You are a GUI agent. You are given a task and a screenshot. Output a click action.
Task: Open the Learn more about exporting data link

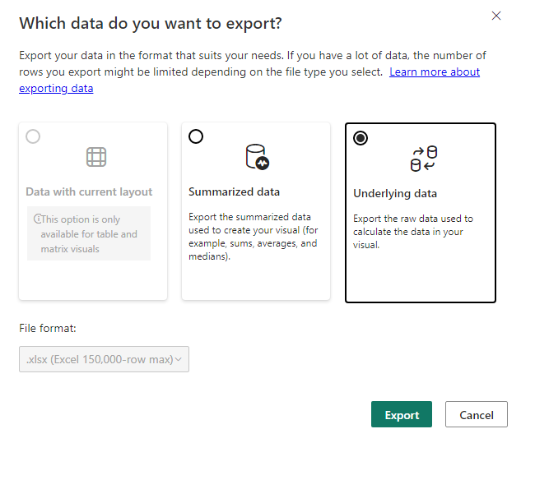click(x=435, y=72)
